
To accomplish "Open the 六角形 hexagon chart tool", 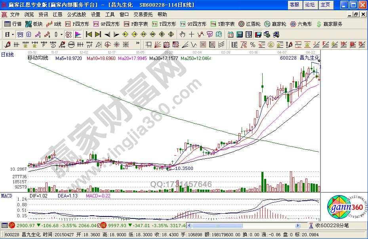I will point(302,24).
